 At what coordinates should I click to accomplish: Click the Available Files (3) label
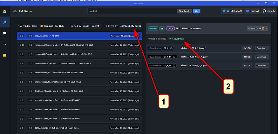tap(157, 39)
